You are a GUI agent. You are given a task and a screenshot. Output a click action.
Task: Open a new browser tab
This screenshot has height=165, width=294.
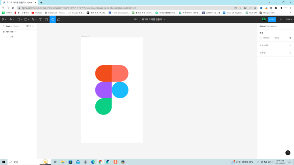tap(41, 3)
